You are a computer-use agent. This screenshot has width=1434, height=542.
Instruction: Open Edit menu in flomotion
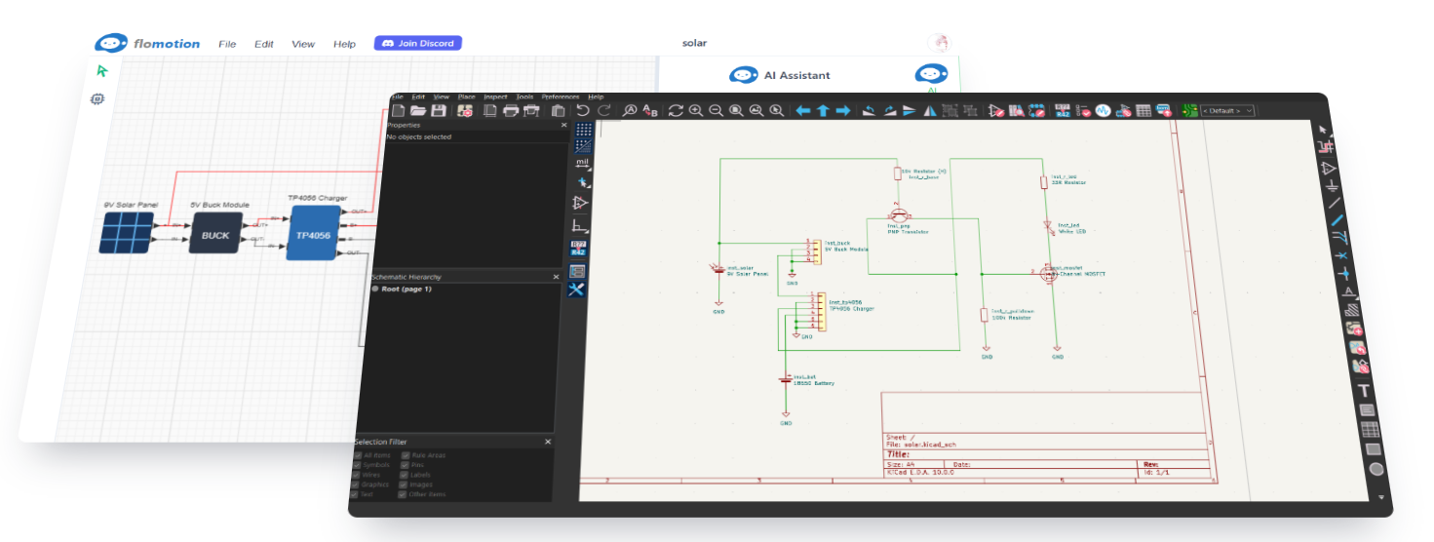point(264,44)
